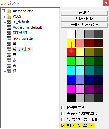Pick the bright cyan swatch

coord(71,70)
